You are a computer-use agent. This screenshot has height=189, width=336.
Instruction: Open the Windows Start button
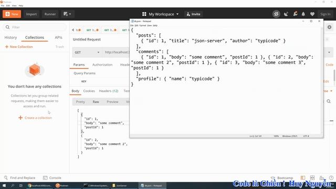pos(4,185)
